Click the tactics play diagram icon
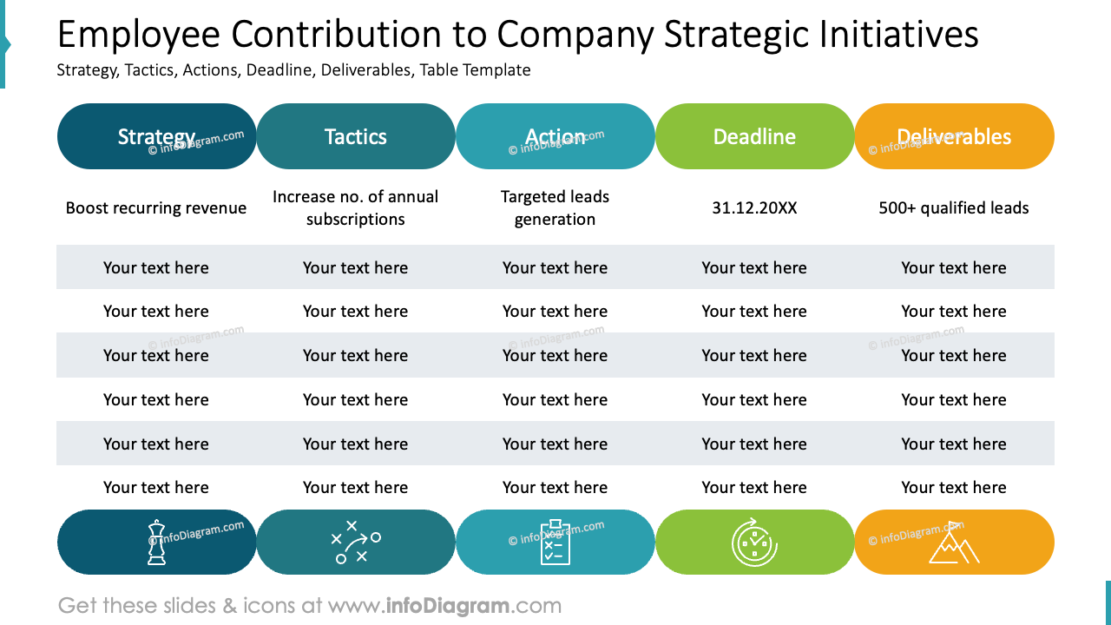This screenshot has width=1111, height=625. [356, 543]
